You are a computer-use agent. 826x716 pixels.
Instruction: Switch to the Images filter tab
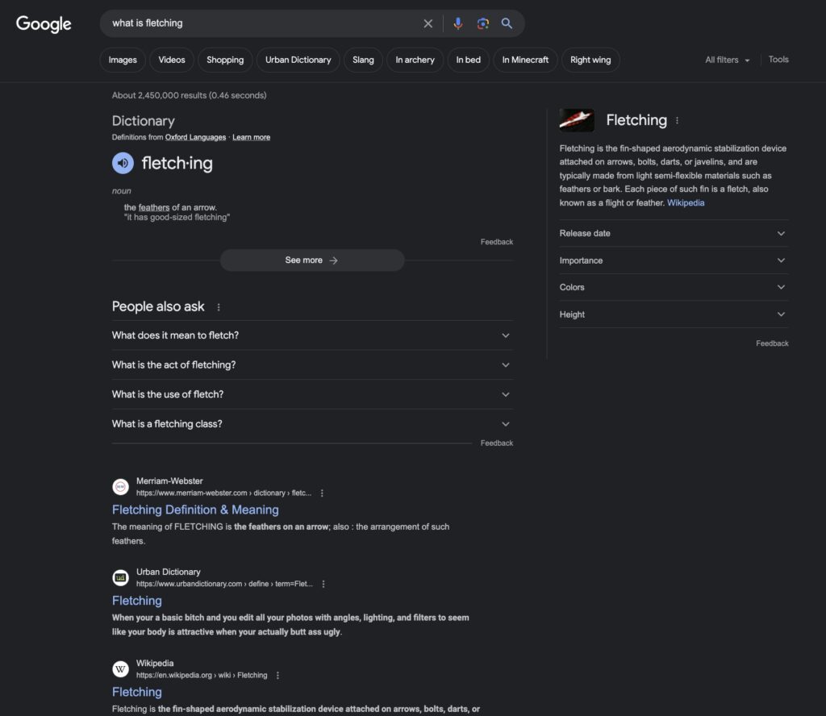click(123, 60)
